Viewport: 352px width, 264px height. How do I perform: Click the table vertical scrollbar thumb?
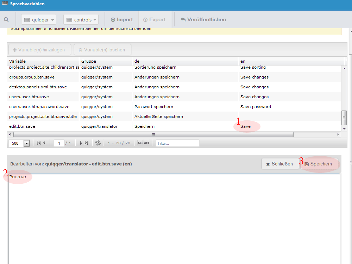(x=344, y=118)
